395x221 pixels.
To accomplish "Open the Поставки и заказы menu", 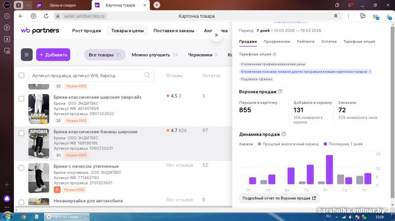I will (173, 31).
